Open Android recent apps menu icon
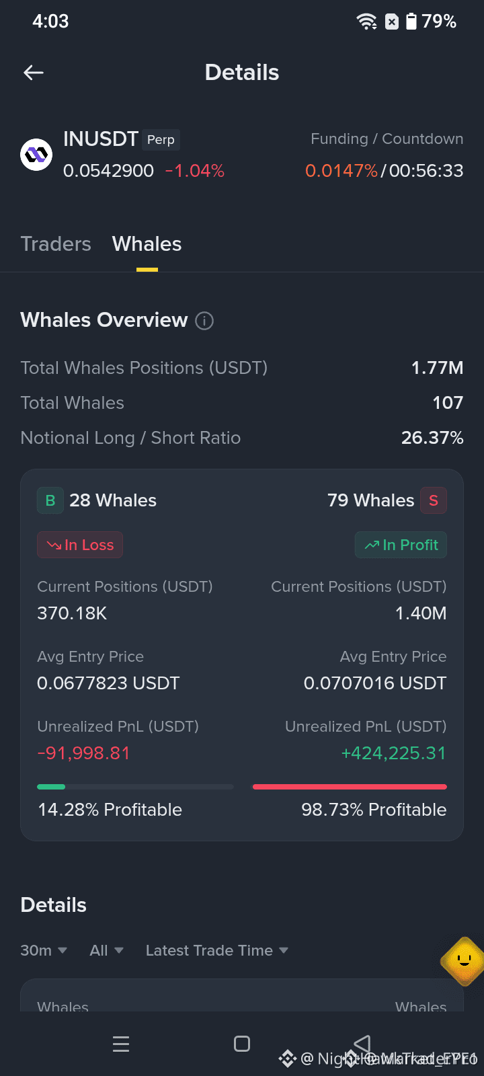The height and width of the screenshot is (1076, 484). coord(121,1044)
